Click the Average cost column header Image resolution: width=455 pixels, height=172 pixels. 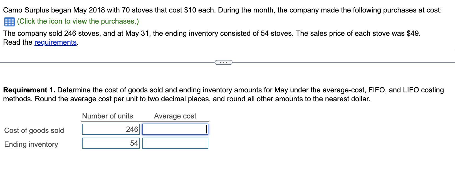(175, 116)
